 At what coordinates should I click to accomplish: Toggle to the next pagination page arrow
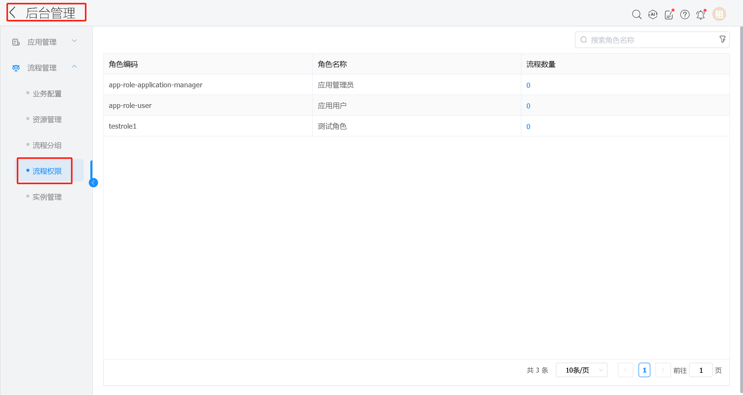coord(663,370)
